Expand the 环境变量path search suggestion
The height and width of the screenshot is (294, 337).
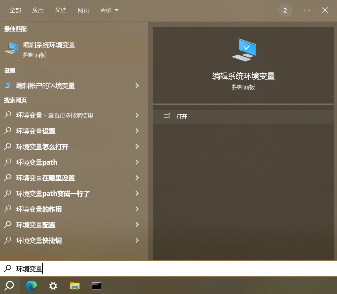(137, 162)
